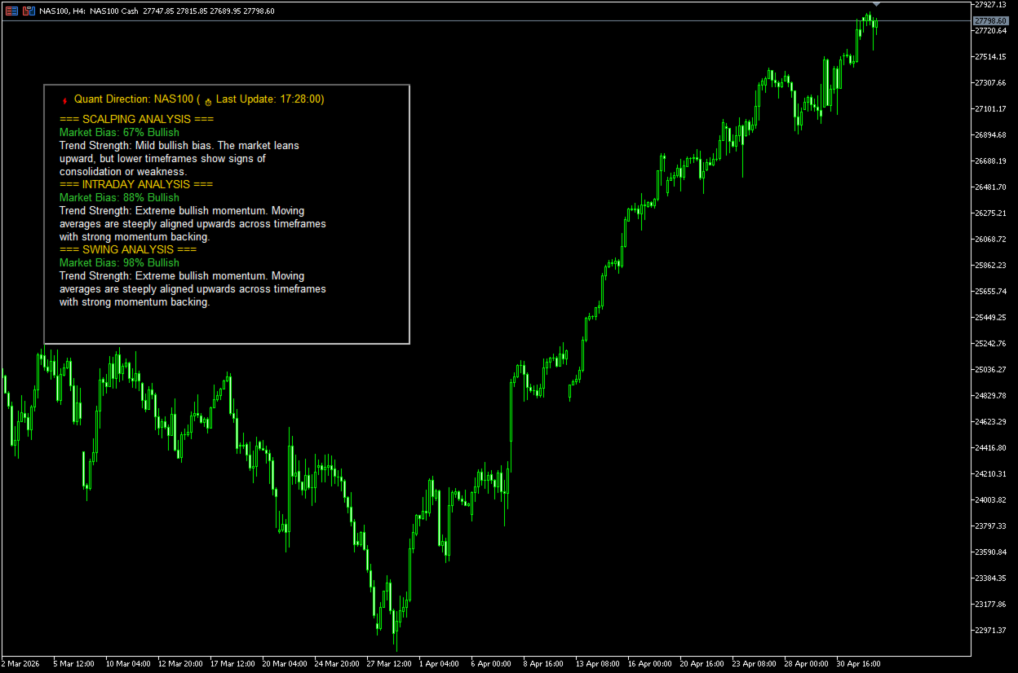Screen dimensions: 1018x673
Task: Select the 1 Apr 04:00 time axis label
Action: (x=439, y=663)
